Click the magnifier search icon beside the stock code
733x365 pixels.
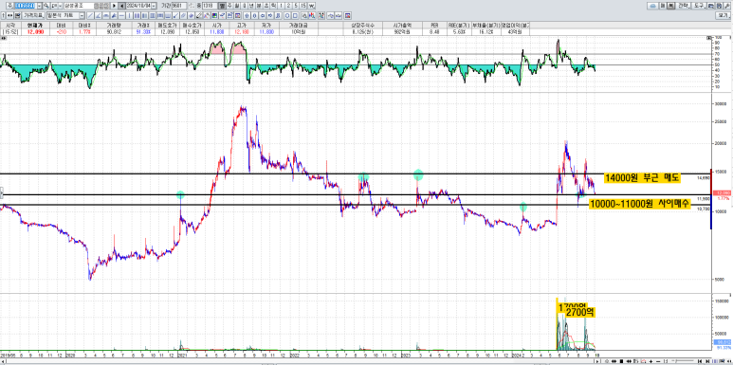pos(46,6)
